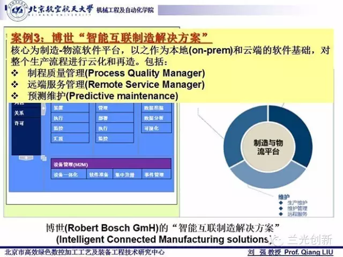Image resolution: width=343 pixels, height=257 pixels.
Task: Click the 集中注册 cell
Action: tap(127, 175)
